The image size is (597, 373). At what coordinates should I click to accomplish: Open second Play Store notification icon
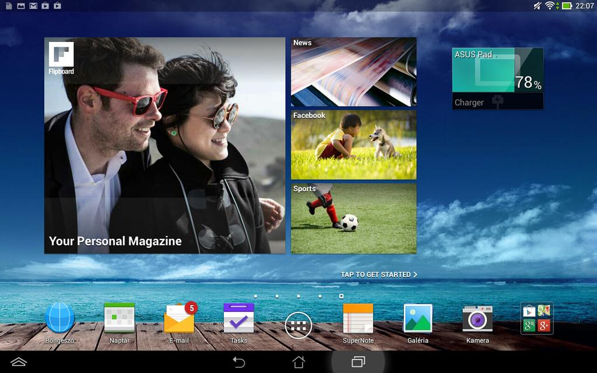[58, 6]
